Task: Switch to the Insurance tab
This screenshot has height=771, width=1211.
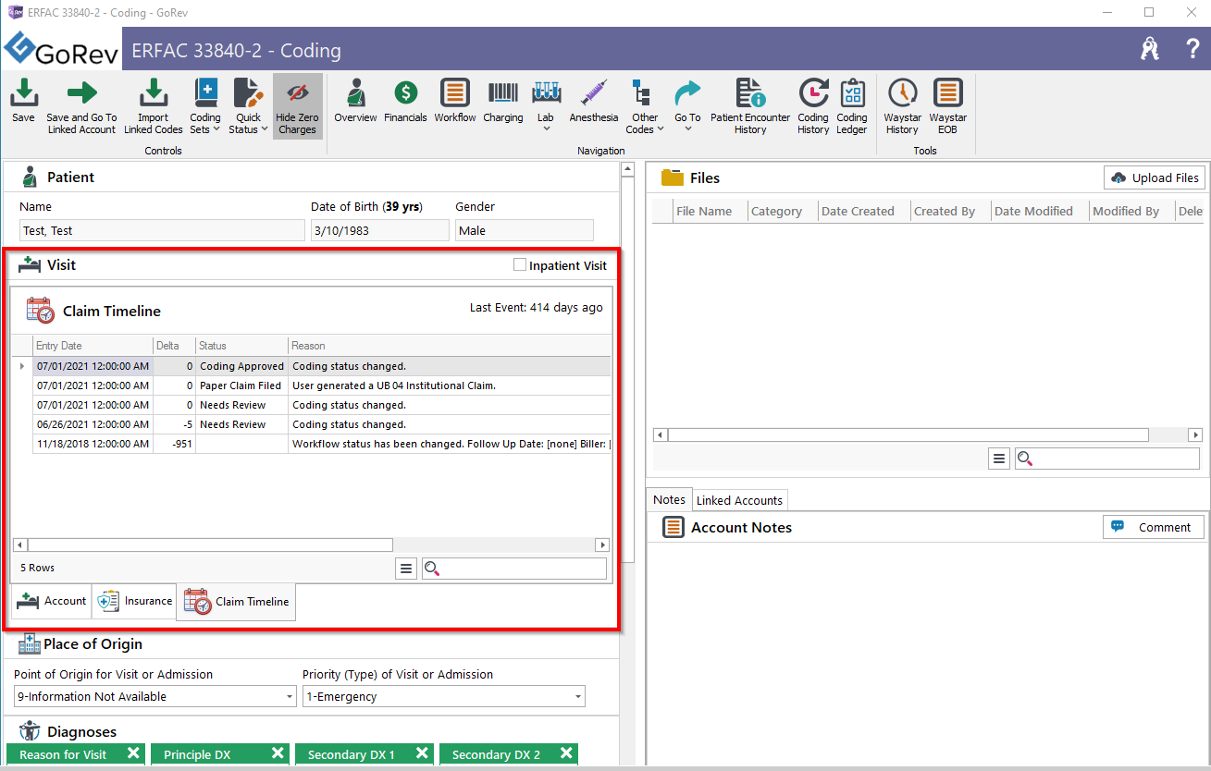Action: click(x=135, y=601)
